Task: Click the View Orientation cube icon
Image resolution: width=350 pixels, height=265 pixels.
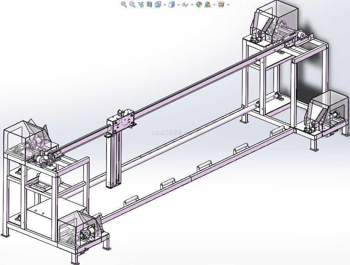Action: coord(158,4)
